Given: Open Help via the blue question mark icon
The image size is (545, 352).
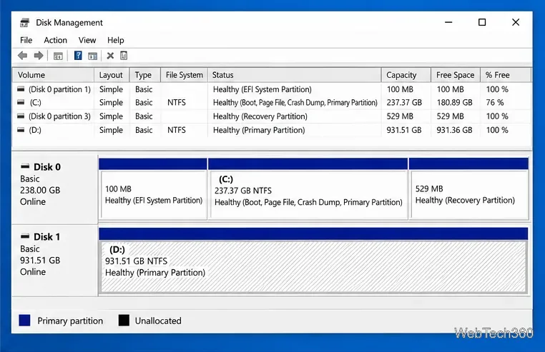Looking at the screenshot, I should [x=78, y=55].
